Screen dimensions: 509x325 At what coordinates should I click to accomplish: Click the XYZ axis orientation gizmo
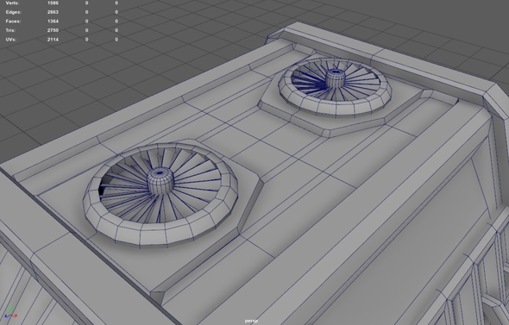click(x=10, y=312)
